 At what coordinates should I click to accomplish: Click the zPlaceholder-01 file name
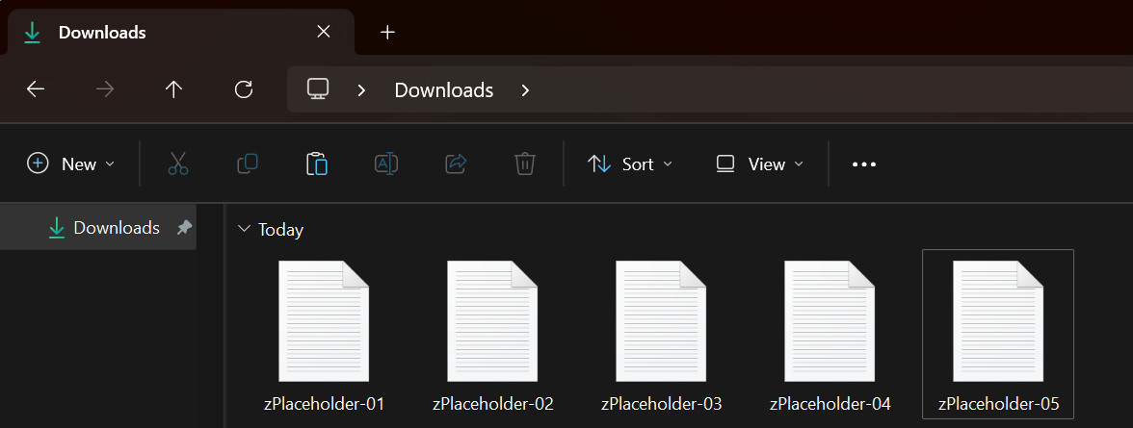pos(324,403)
